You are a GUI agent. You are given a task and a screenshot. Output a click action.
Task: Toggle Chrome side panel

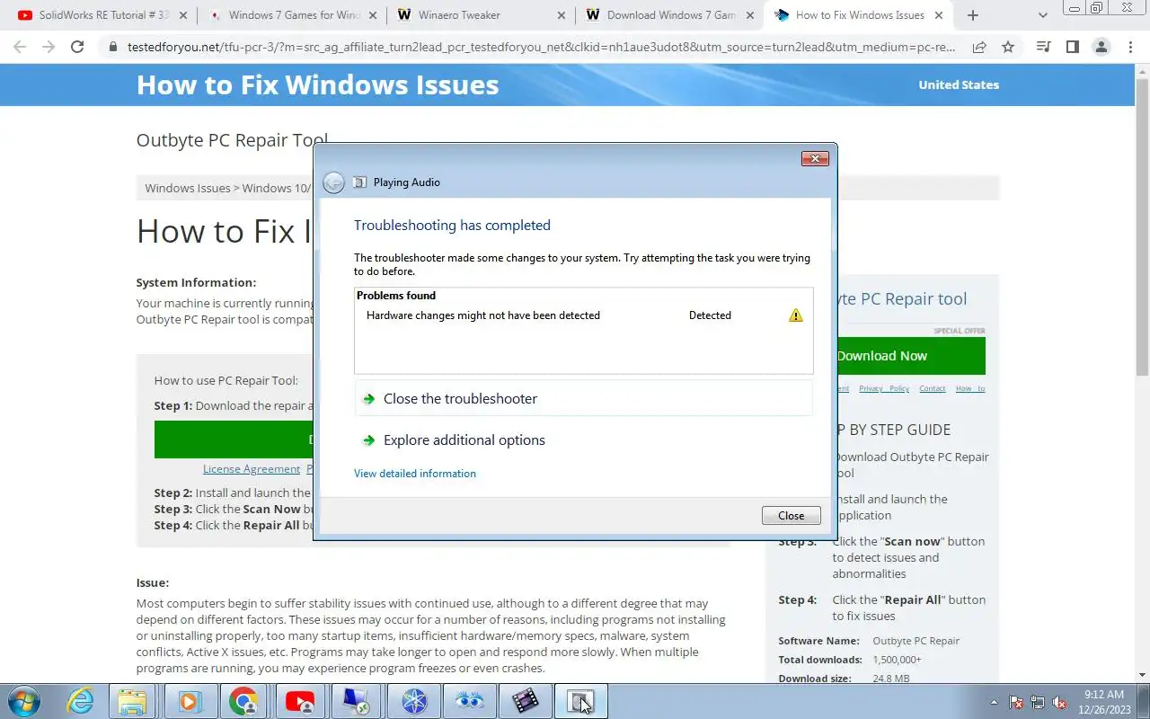tap(1072, 47)
